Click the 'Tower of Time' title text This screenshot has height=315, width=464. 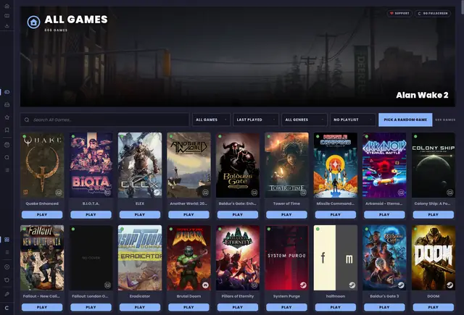pos(286,203)
